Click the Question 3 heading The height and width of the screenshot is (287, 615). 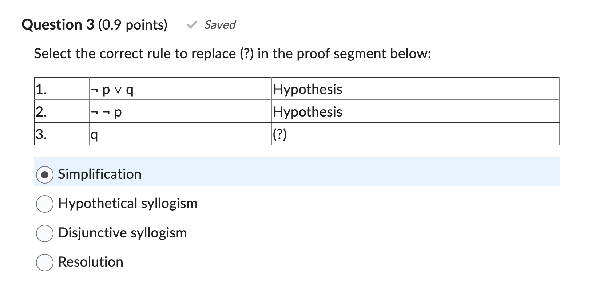coord(58,25)
